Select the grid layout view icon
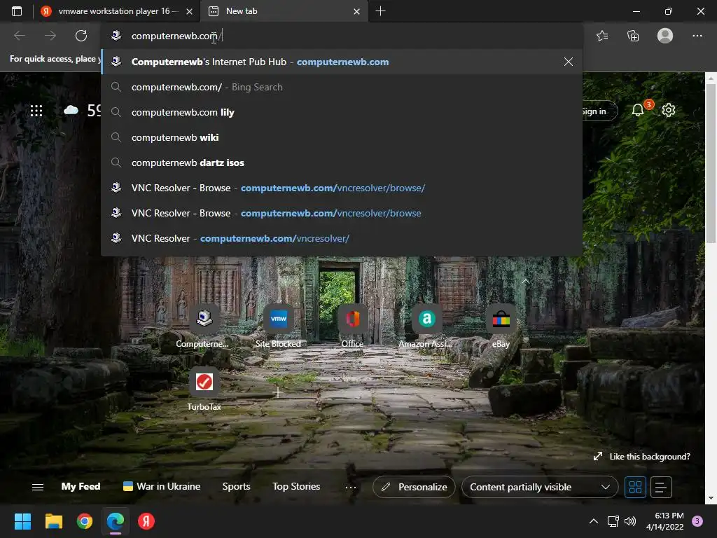Viewport: 717px width, 538px height. pyautogui.click(x=635, y=487)
